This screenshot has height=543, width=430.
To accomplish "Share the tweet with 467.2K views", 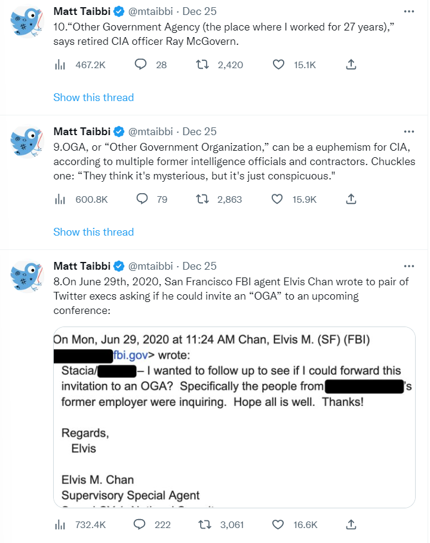I will (352, 65).
